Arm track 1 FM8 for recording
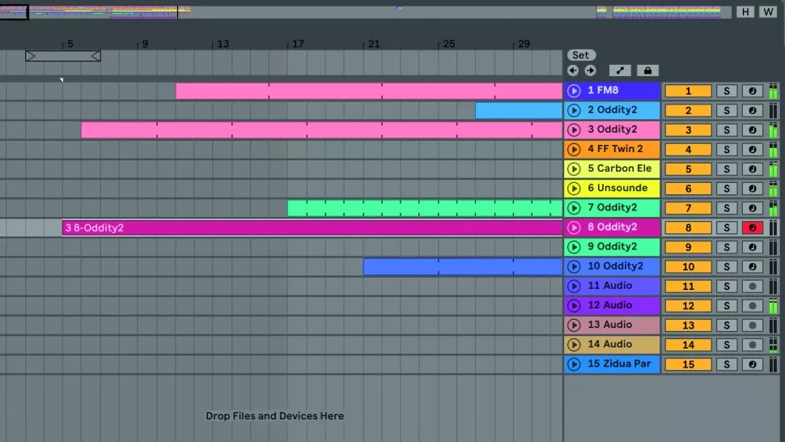Image resolution: width=785 pixels, height=442 pixels. tap(753, 91)
